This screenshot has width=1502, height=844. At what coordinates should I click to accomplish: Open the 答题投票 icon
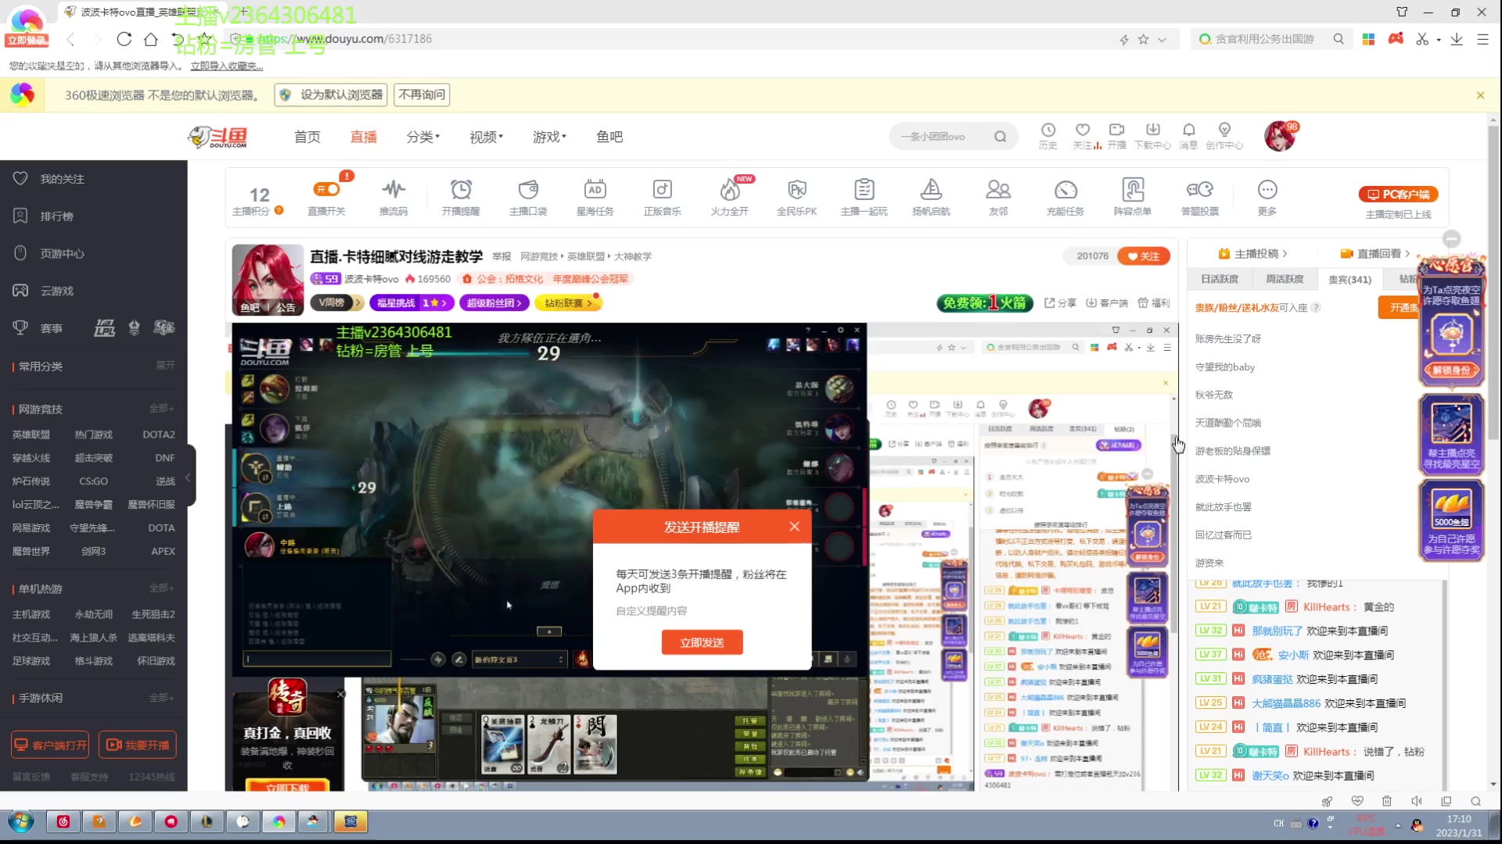pos(1200,198)
